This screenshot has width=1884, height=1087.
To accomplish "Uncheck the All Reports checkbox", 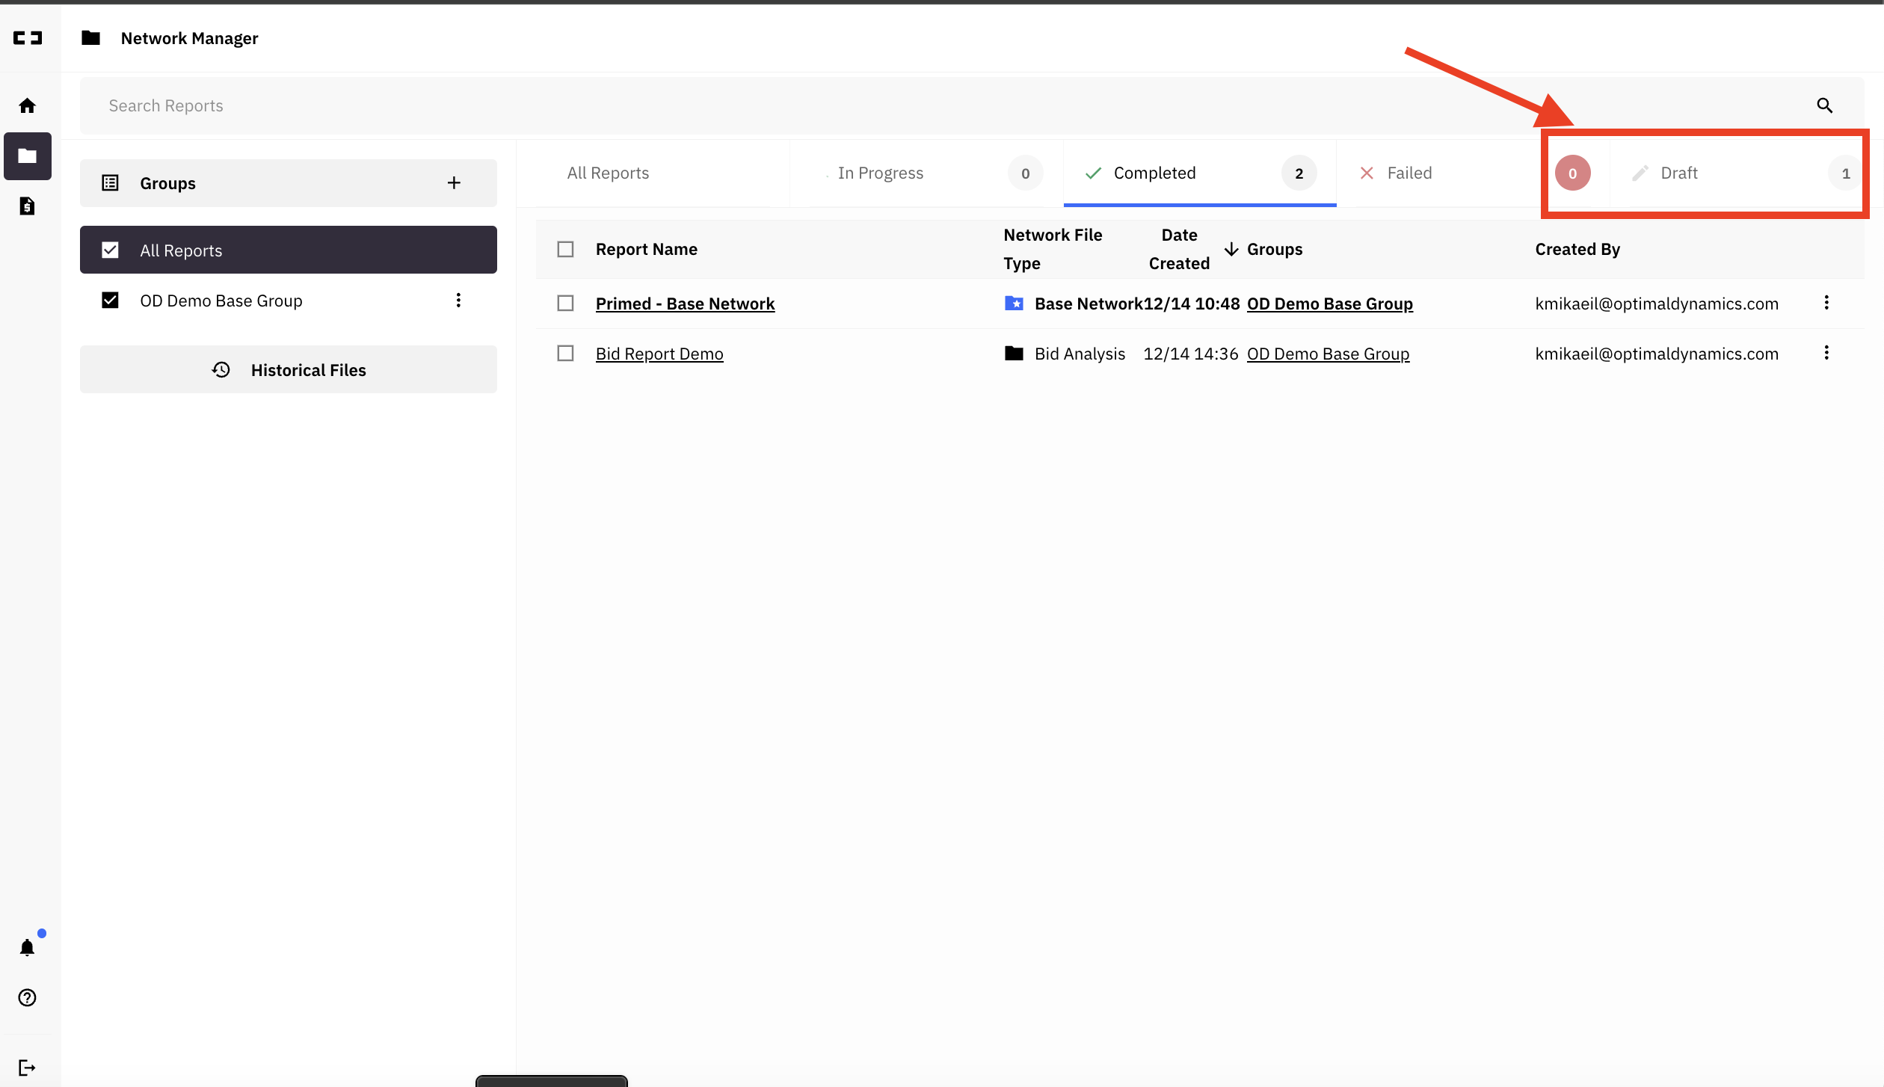I will (x=110, y=250).
